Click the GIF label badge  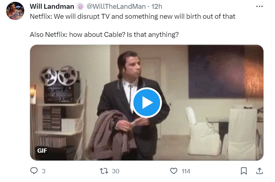click(x=42, y=151)
